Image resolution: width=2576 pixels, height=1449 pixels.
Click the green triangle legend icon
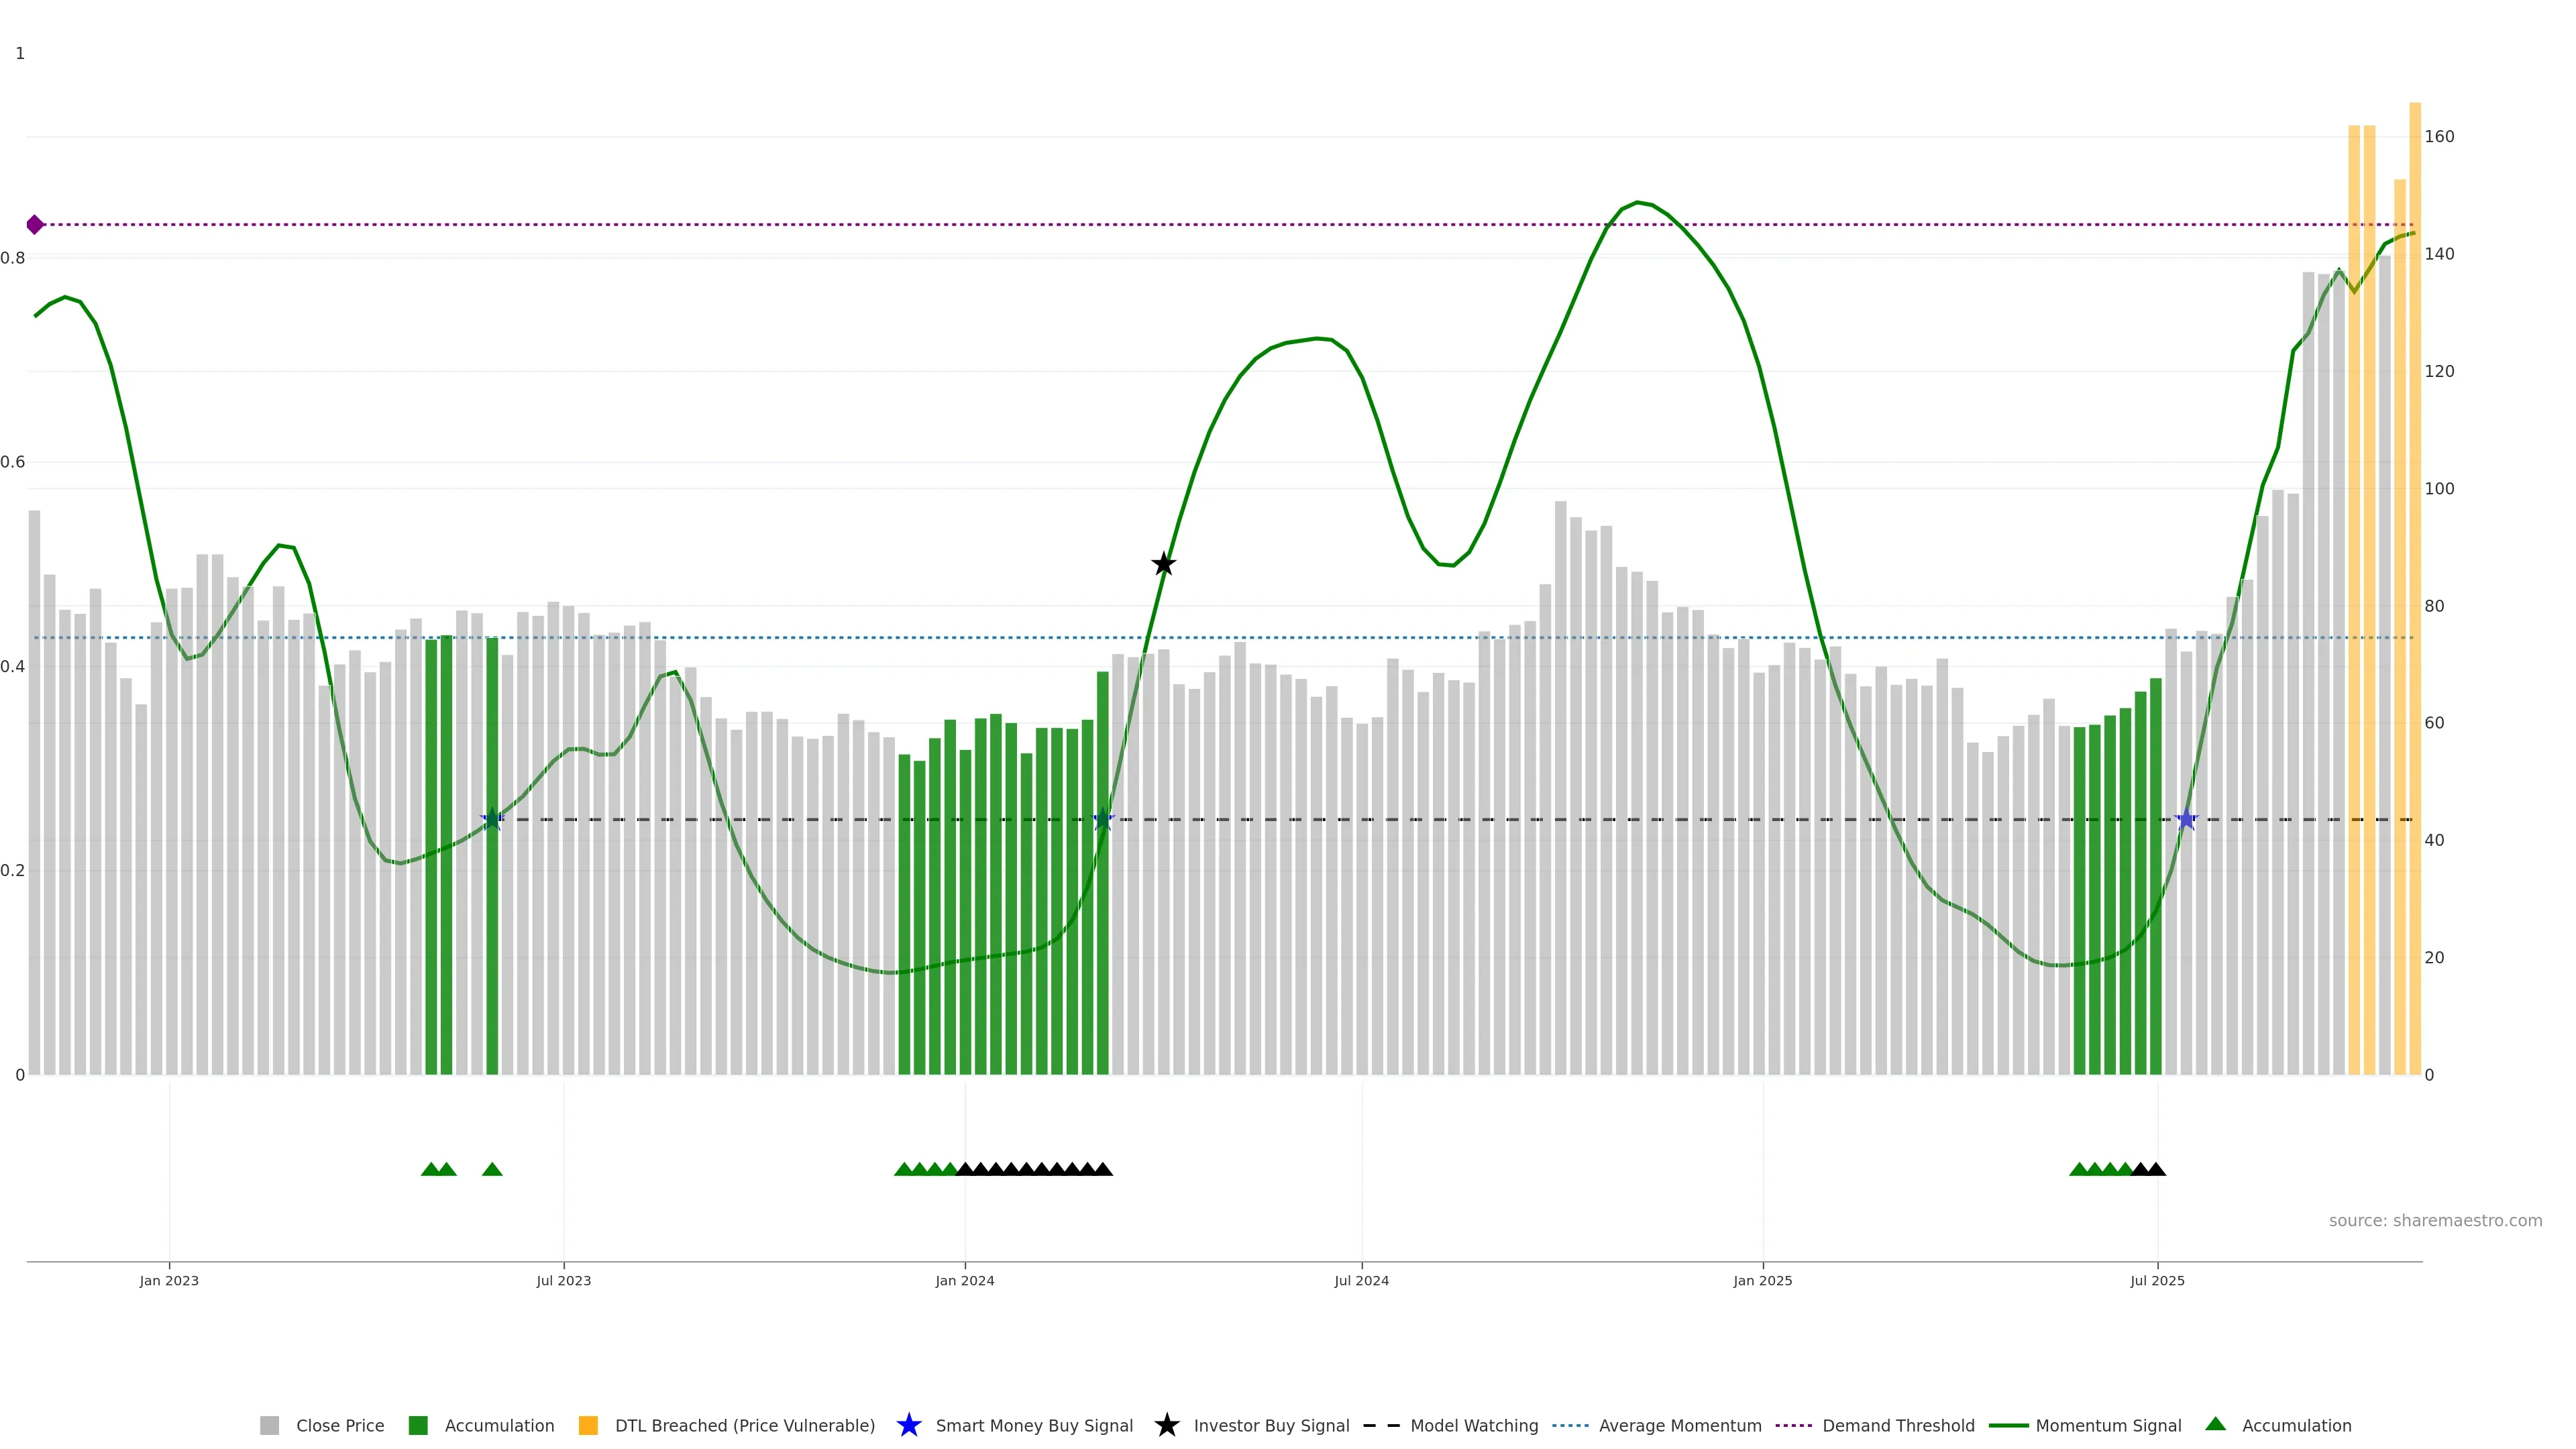(2215, 1424)
